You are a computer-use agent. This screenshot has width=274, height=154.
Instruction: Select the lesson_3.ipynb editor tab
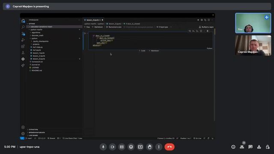point(93,20)
